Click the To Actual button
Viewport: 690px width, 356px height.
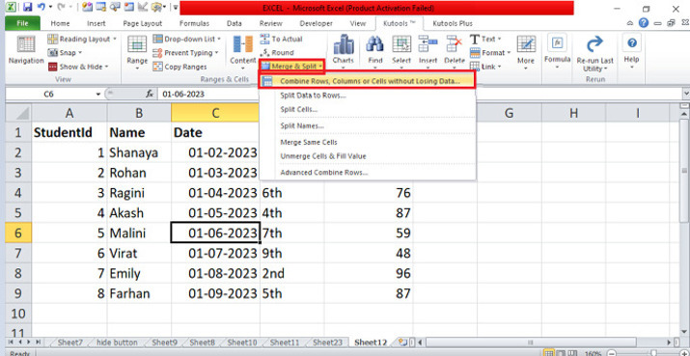[281, 39]
